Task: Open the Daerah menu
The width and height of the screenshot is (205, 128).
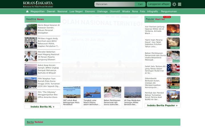Action: tap(51, 11)
